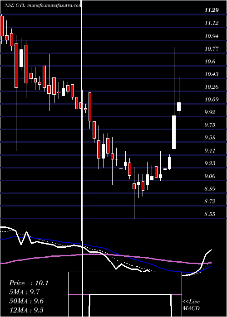Select the 11.29 price axis label

click(x=212, y=10)
